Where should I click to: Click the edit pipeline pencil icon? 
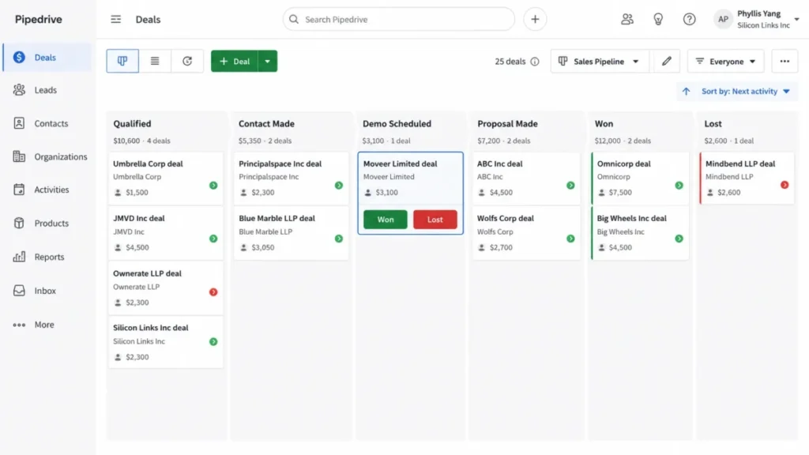(x=666, y=62)
